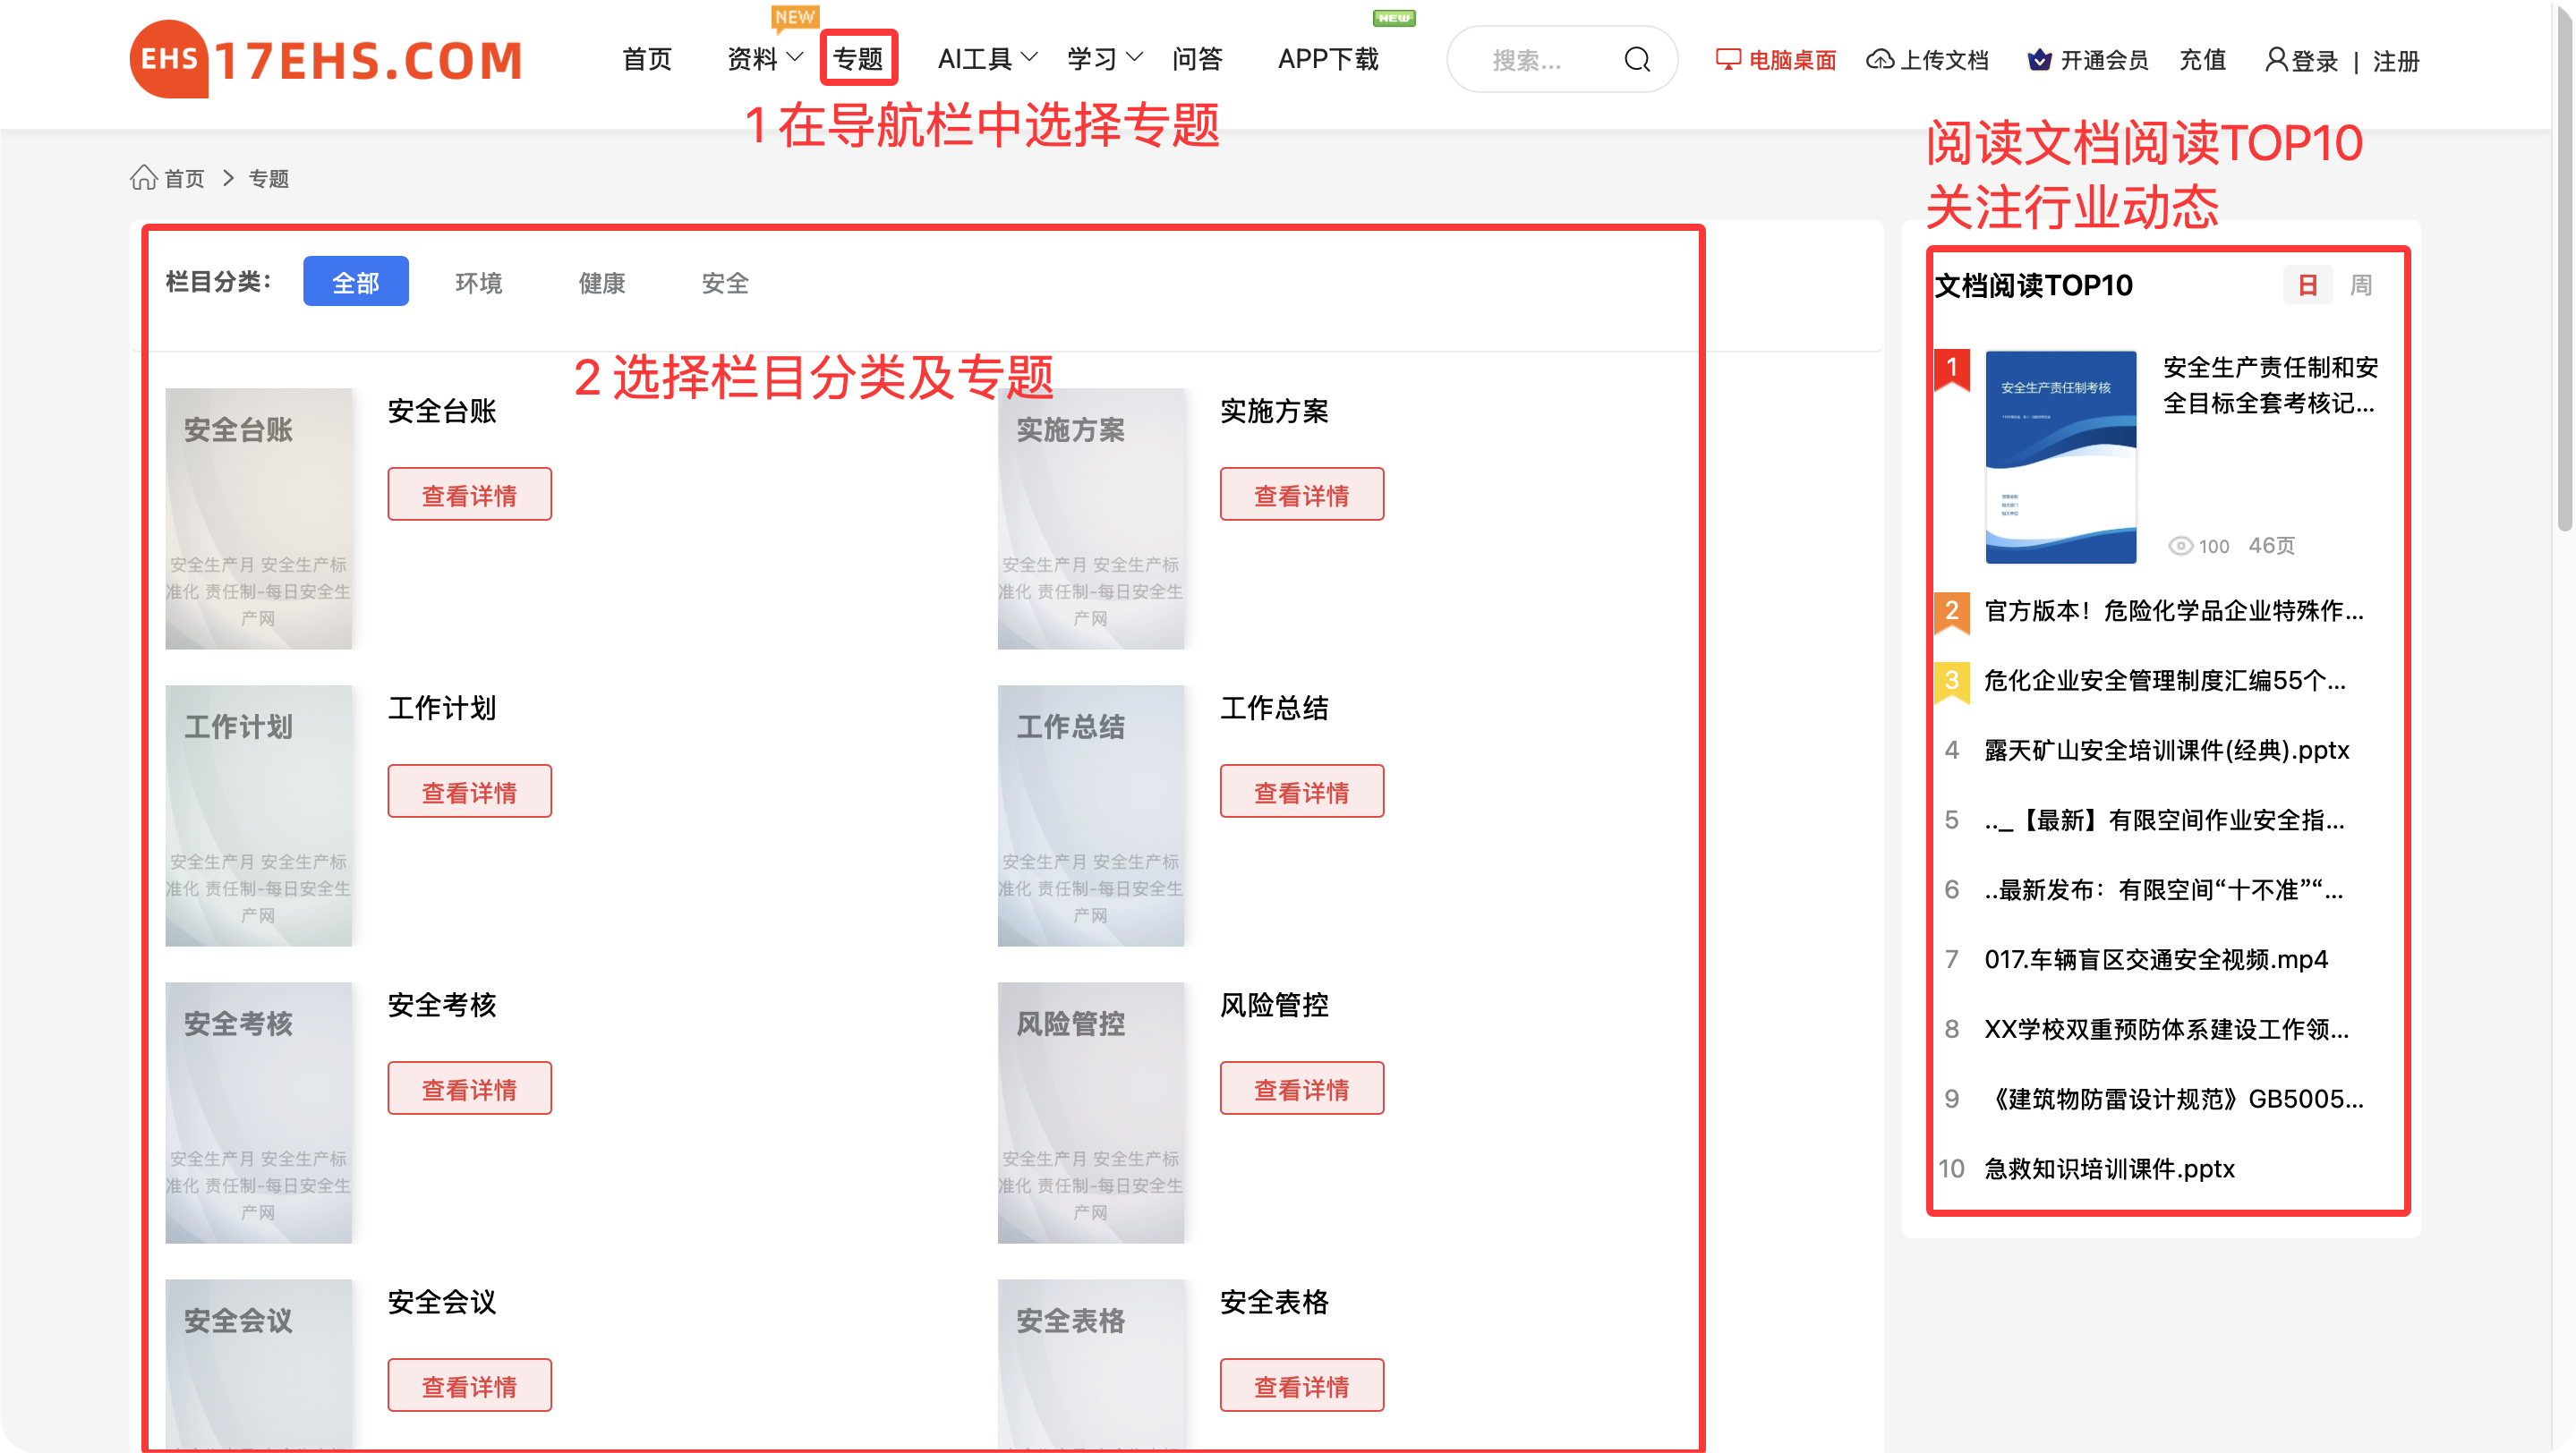The height and width of the screenshot is (1453, 2576).
Task: Switch TOP10 list to 周 view
Action: 2361,285
